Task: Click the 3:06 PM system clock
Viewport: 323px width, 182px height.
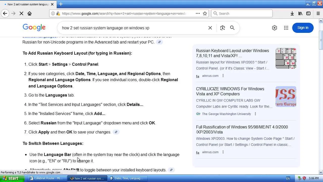Action: pyautogui.click(x=314, y=178)
